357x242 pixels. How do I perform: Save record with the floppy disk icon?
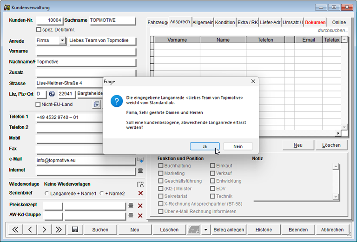pyautogui.click(x=75, y=229)
